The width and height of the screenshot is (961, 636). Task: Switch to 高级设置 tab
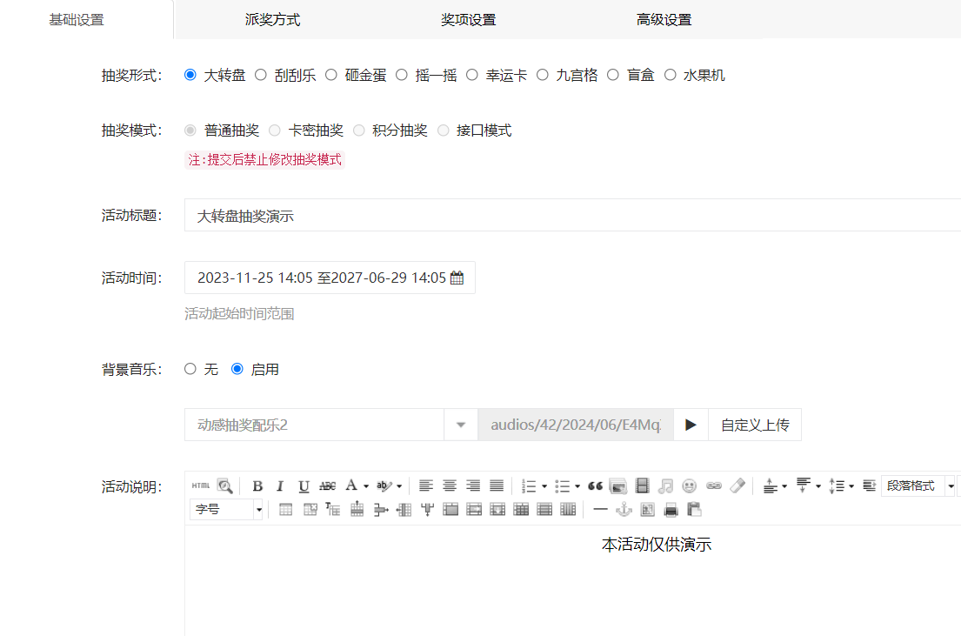[x=664, y=20]
